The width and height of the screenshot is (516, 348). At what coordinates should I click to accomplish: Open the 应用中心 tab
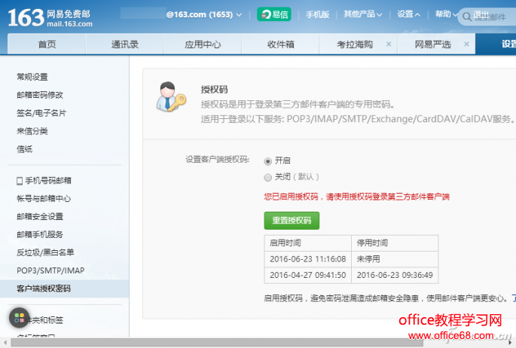[203, 44]
